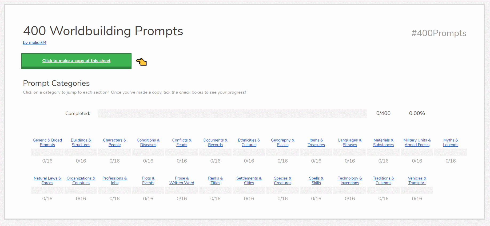The height and width of the screenshot is (226, 490).
Task: Click Technology & Inventions link
Action: [x=350, y=180]
